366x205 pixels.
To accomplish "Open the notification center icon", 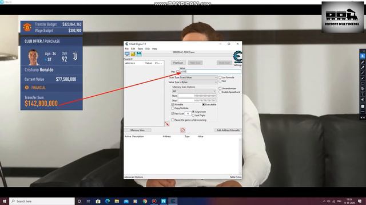I will tap(360, 201).
